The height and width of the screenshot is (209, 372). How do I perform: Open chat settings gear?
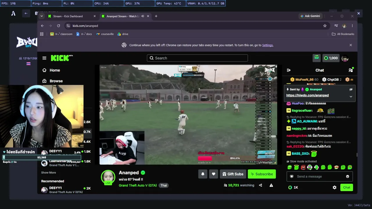tap(335, 188)
